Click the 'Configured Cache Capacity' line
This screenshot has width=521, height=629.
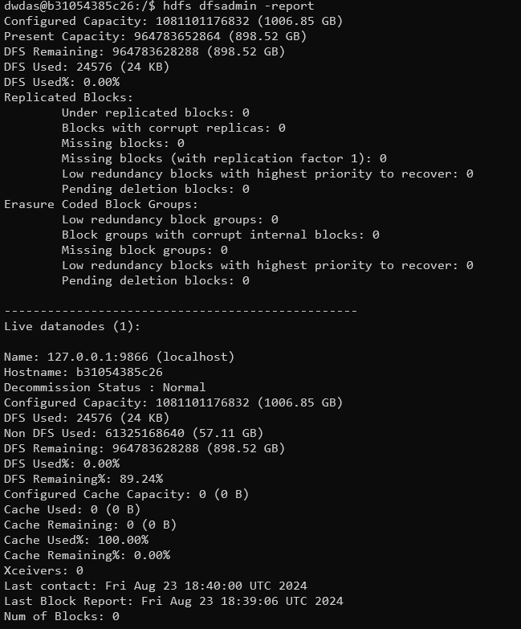(x=126, y=494)
